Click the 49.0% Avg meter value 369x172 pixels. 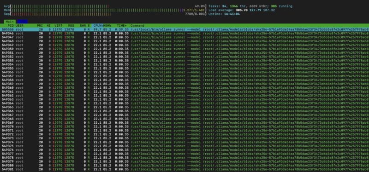200,6
